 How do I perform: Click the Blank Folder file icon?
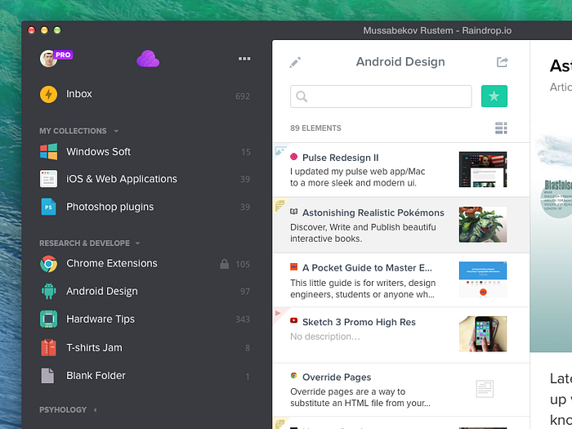pos(47,375)
